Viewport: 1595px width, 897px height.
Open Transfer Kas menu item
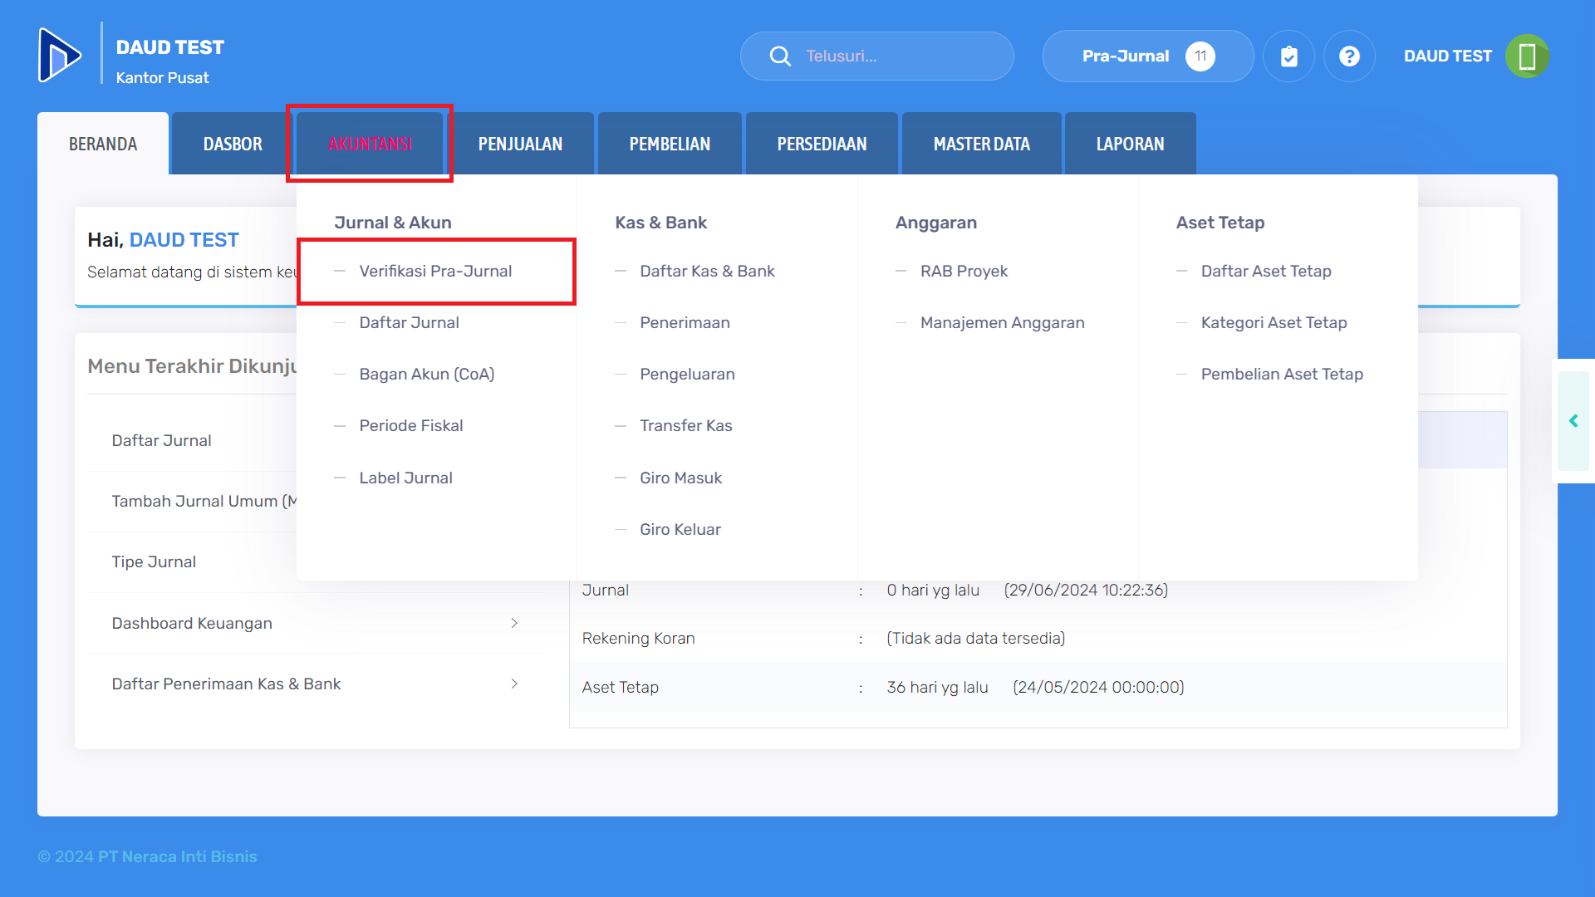(x=685, y=425)
